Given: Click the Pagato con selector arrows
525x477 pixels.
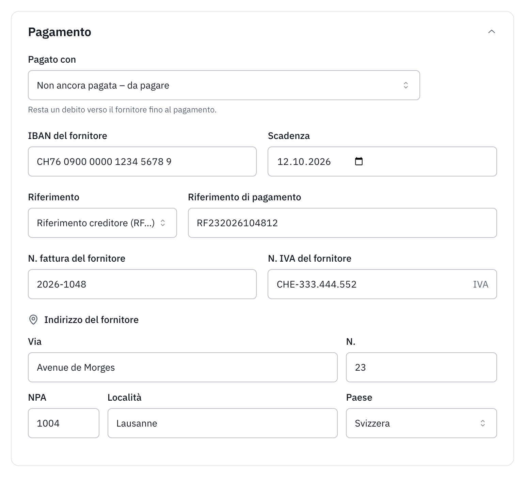Looking at the screenshot, I should coord(405,85).
